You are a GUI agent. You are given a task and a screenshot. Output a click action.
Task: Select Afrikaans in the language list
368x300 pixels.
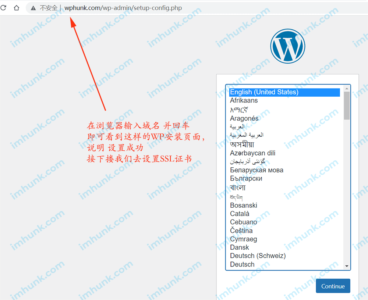point(284,101)
